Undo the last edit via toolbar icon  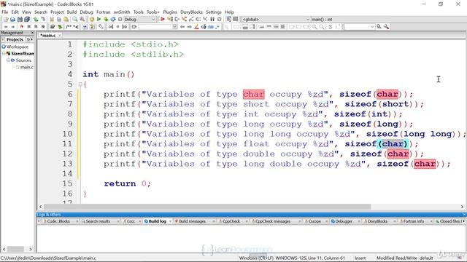pos(36,20)
